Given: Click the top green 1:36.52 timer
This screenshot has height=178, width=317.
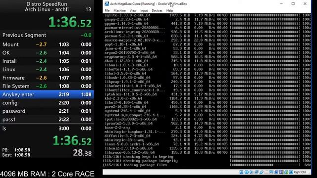Looking at the screenshot, I should [70, 22].
